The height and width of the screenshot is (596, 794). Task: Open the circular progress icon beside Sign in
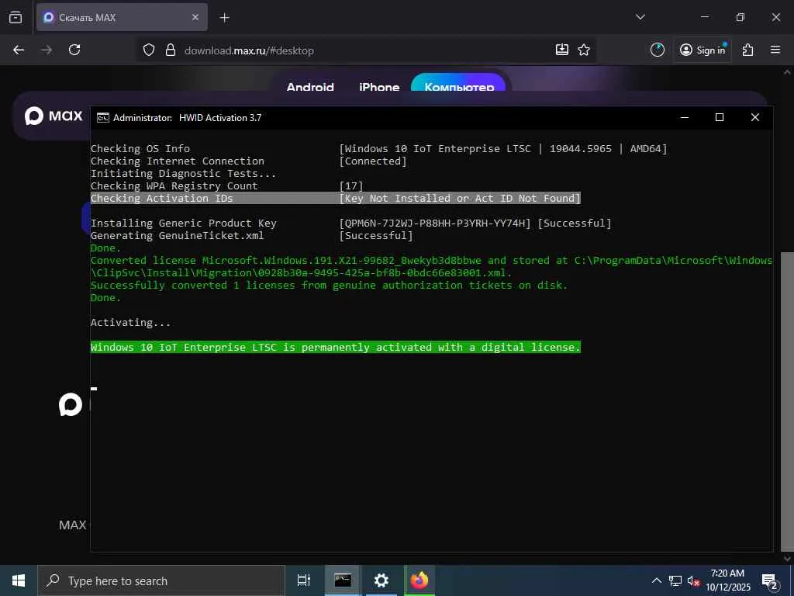658,50
